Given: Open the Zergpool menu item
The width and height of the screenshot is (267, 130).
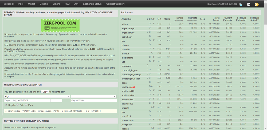Looking at the screenshot, I should [9, 4].
